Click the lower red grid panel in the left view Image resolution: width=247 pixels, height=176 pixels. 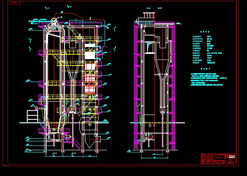coord(90,90)
